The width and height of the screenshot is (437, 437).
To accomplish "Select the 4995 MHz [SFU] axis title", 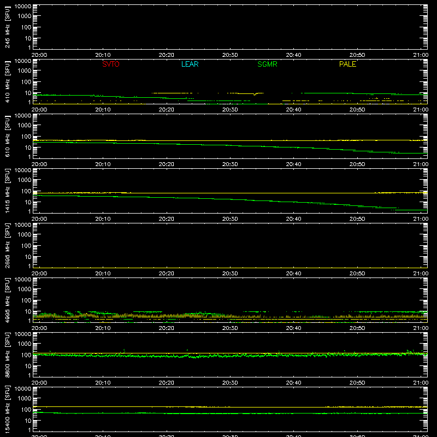I will [7, 300].
